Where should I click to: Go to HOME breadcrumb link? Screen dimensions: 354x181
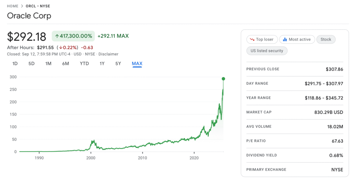pos(13,6)
